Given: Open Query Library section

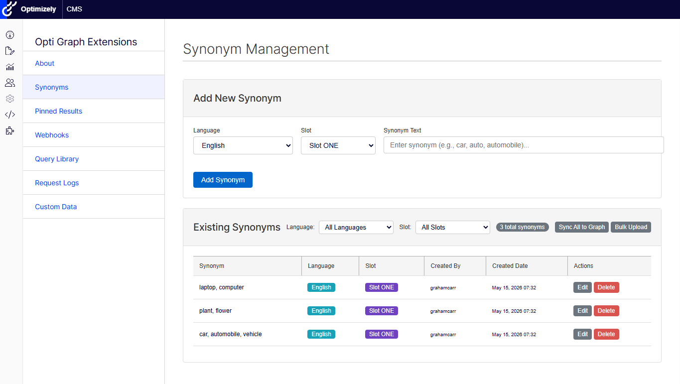Looking at the screenshot, I should pos(94,159).
